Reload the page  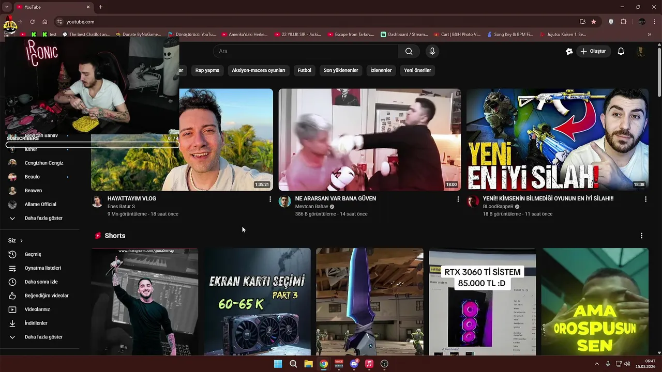coord(32,22)
